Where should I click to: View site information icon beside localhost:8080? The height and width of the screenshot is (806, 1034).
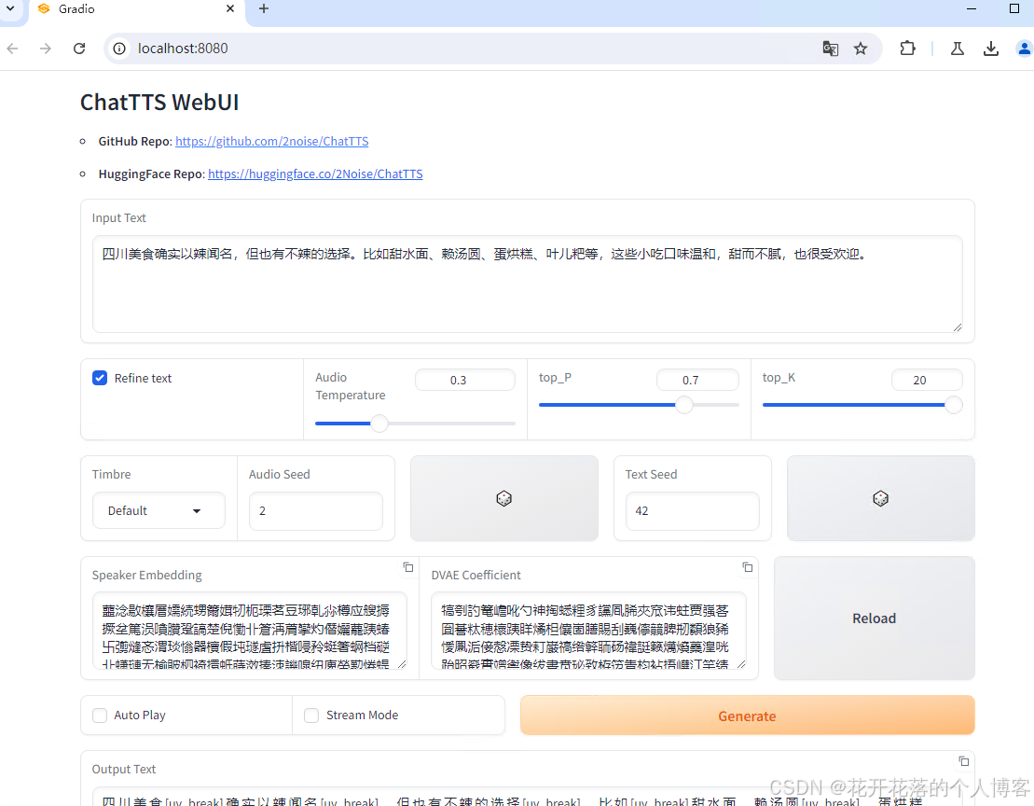[119, 49]
